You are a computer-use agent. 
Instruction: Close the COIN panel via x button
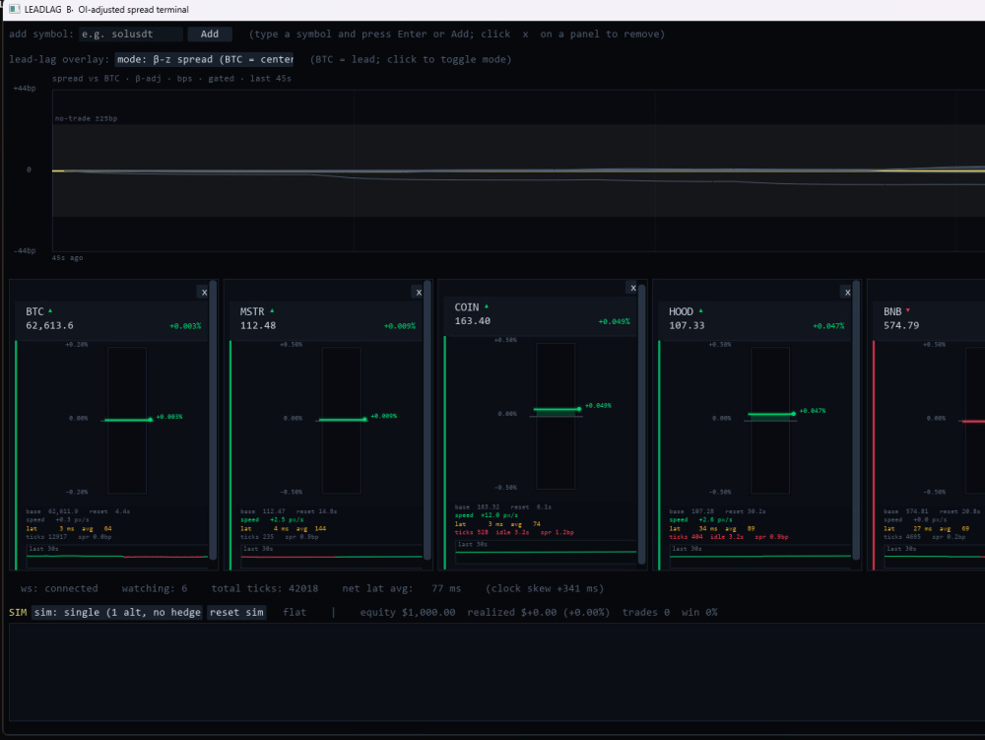click(632, 288)
